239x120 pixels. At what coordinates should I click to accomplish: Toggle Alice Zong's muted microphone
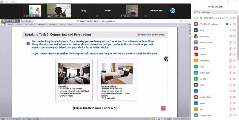coord(230,36)
